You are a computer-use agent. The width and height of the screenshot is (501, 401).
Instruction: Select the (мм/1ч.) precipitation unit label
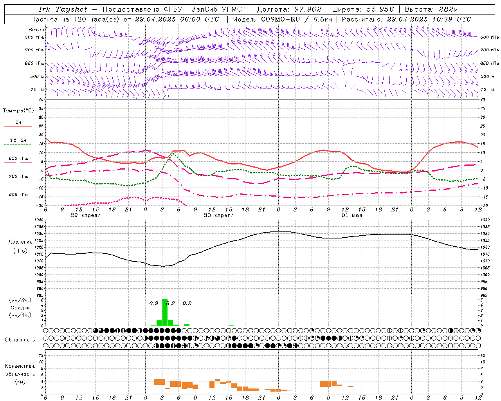pyautogui.click(x=20, y=315)
